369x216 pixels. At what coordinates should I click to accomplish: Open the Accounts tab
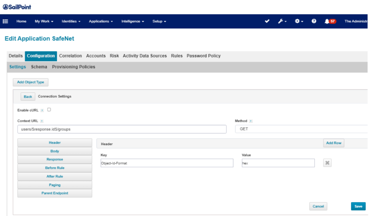tap(96, 56)
